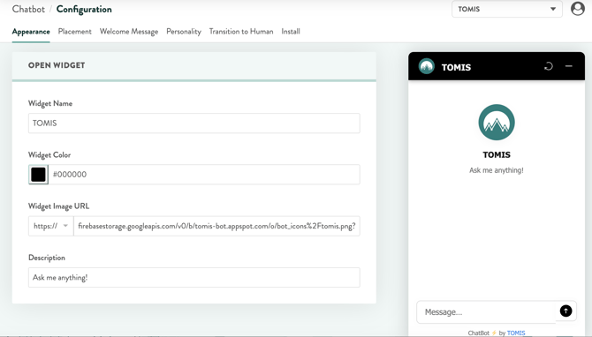Image resolution: width=592 pixels, height=337 pixels.
Task: Open the Personality tab
Action: pyautogui.click(x=184, y=32)
